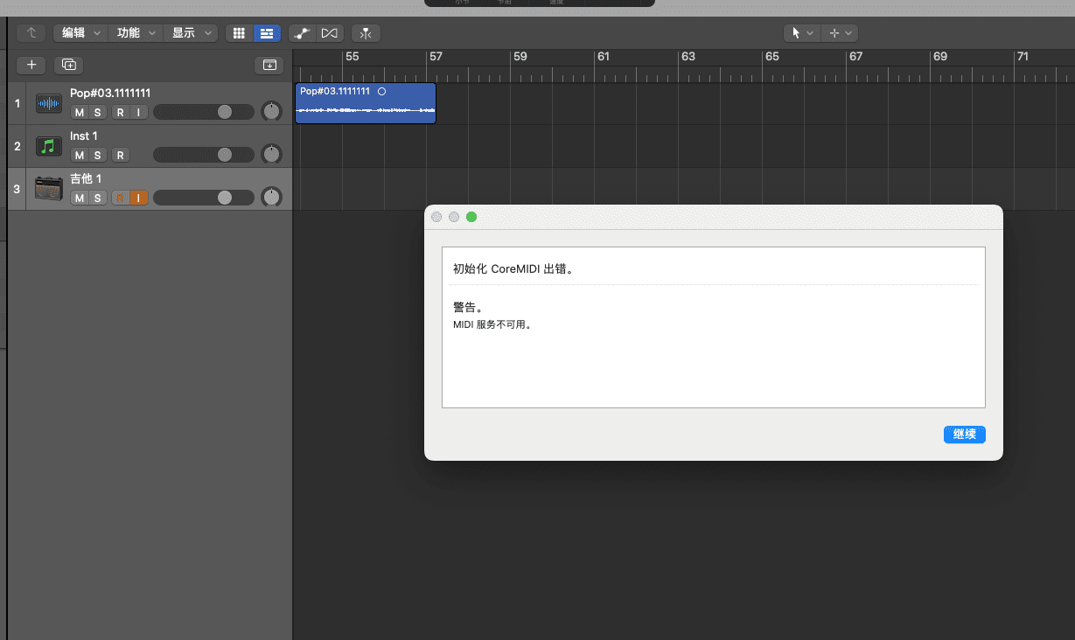
Task: Select the 吉他 1 track name
Action: (x=87, y=179)
